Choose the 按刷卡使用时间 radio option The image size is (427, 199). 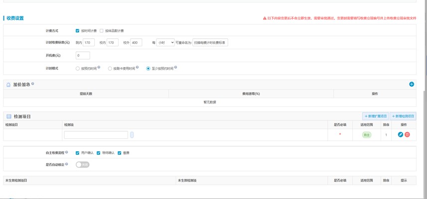(x=110, y=69)
